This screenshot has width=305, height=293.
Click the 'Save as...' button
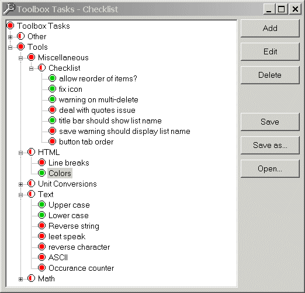coord(270,145)
